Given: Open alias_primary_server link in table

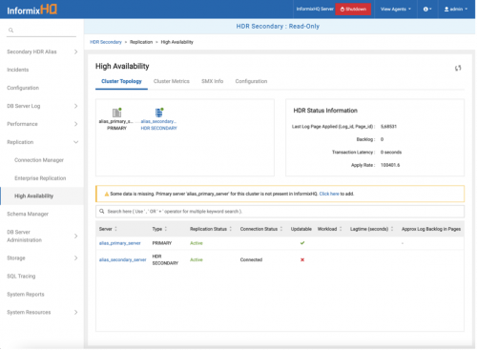Looking at the screenshot, I should tap(120, 243).
